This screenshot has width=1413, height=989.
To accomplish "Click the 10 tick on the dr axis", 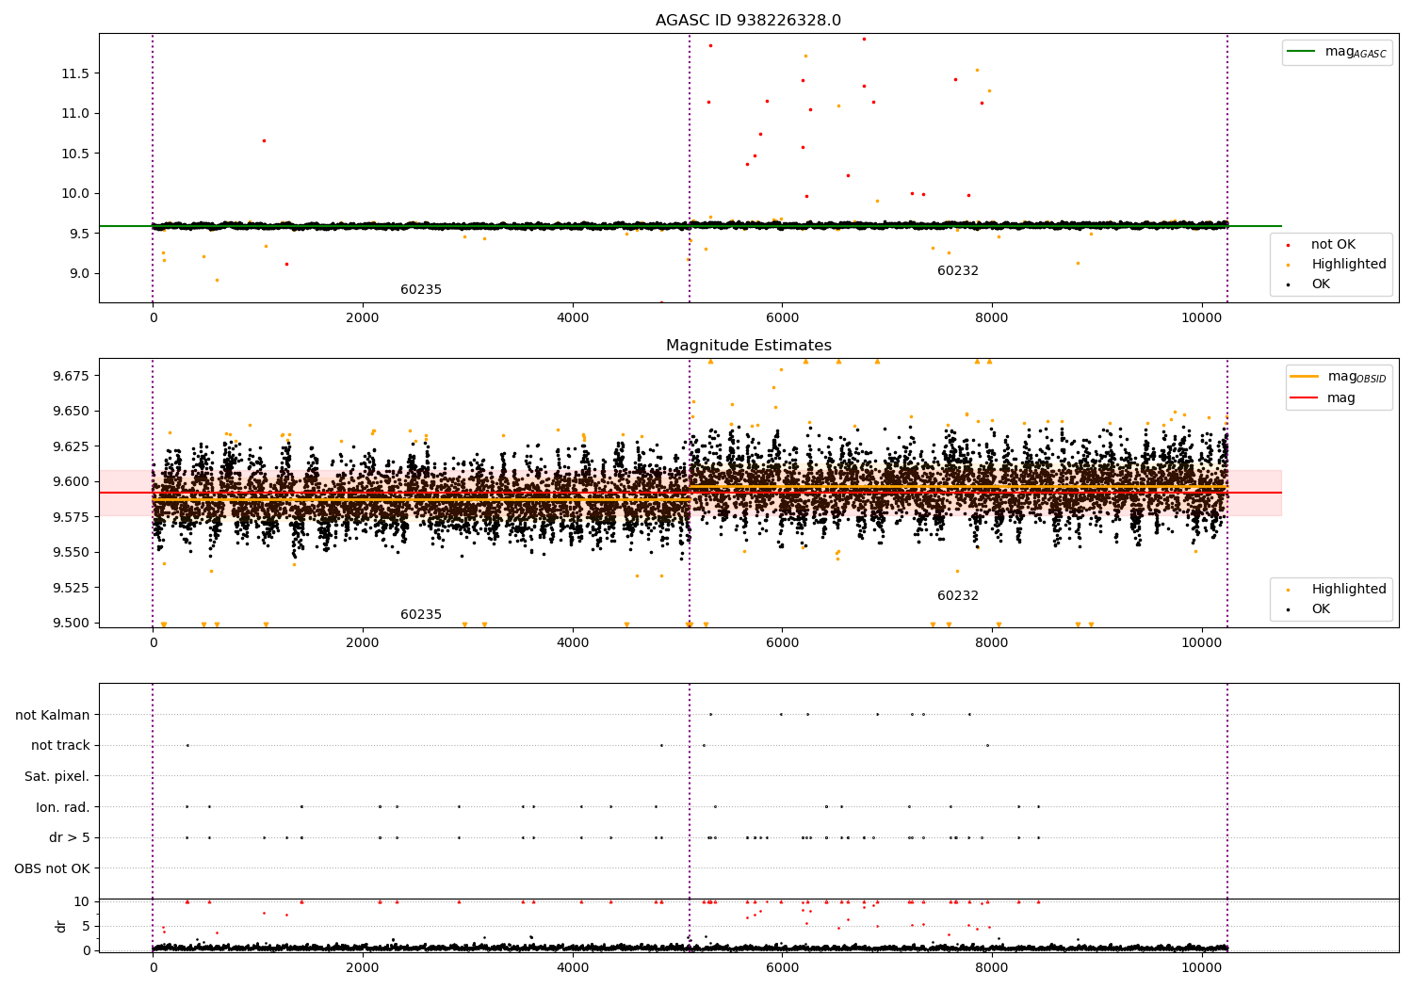I will [x=82, y=901].
